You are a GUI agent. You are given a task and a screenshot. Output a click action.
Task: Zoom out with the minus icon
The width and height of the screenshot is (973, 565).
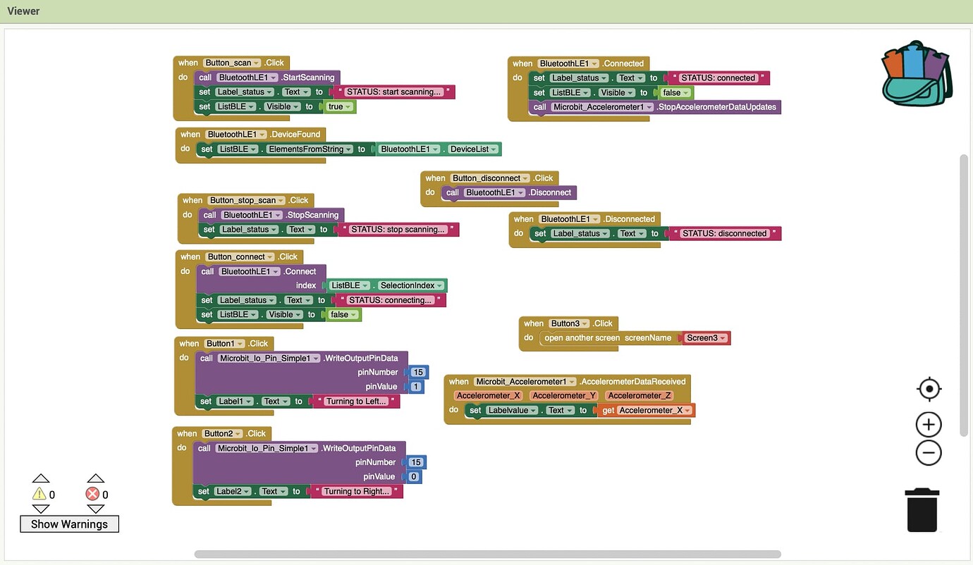[929, 452]
